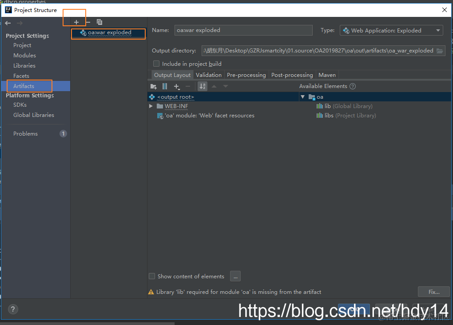The height and width of the screenshot is (325, 453).
Task: Add a new artifact with plus icon
Action: [76, 22]
